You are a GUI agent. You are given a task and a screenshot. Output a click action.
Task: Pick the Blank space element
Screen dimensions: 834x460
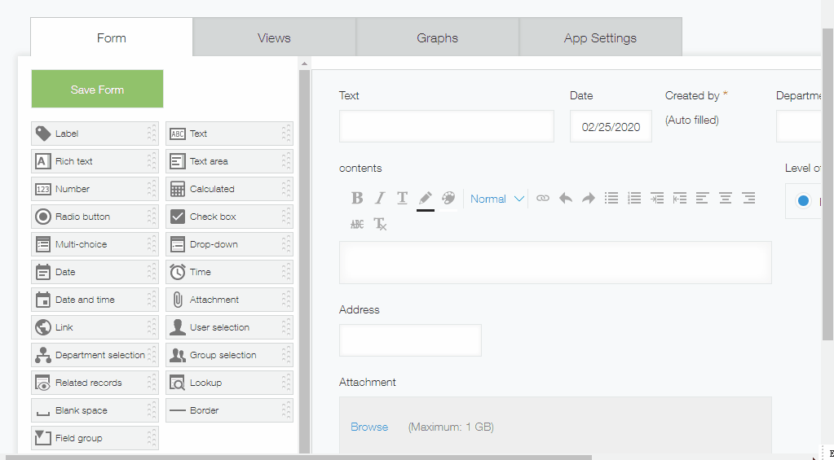[x=95, y=410]
